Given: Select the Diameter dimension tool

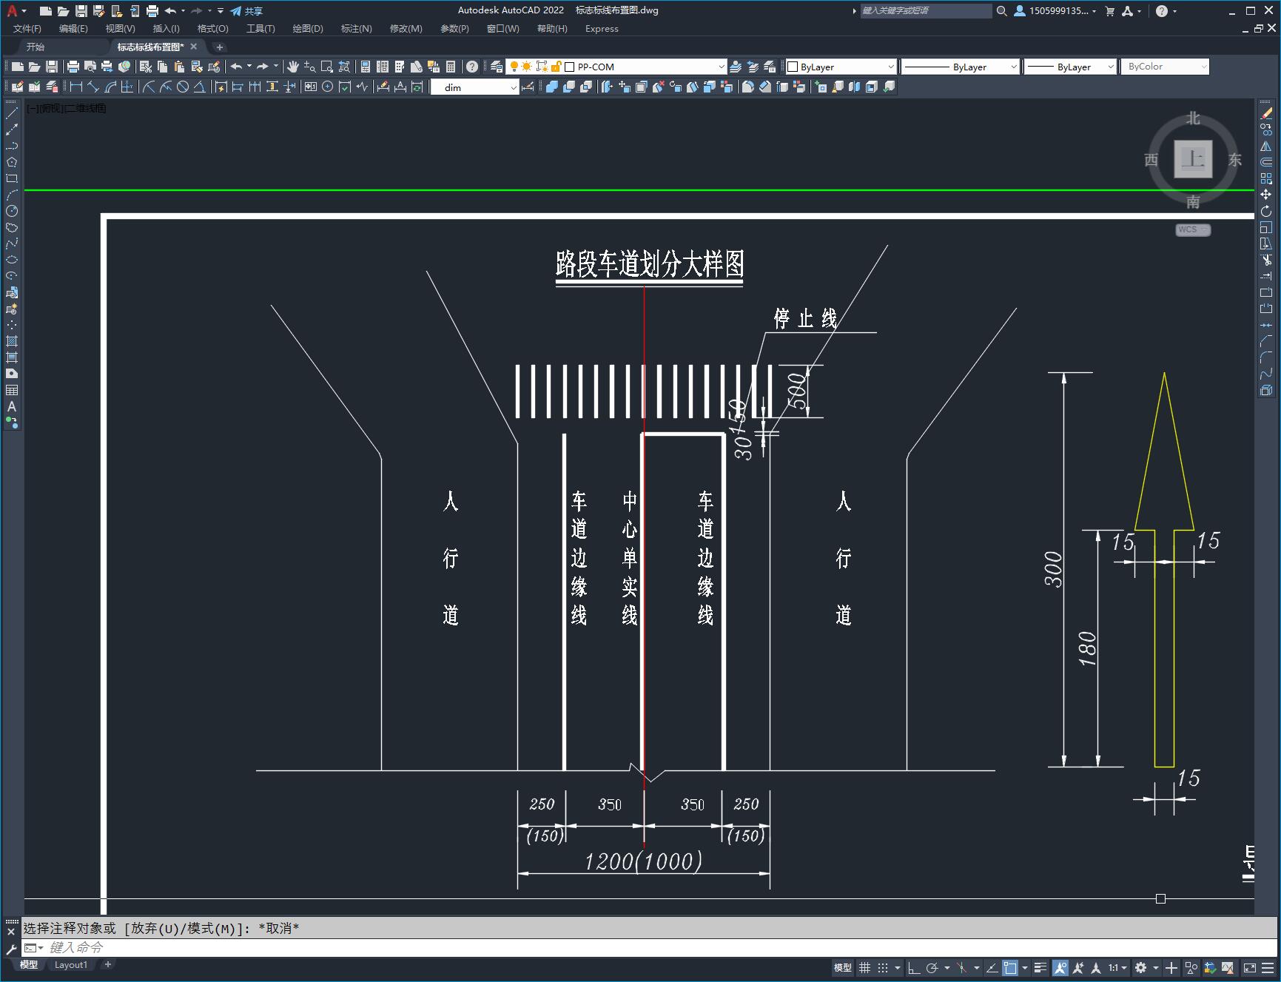Looking at the screenshot, I should (x=183, y=87).
